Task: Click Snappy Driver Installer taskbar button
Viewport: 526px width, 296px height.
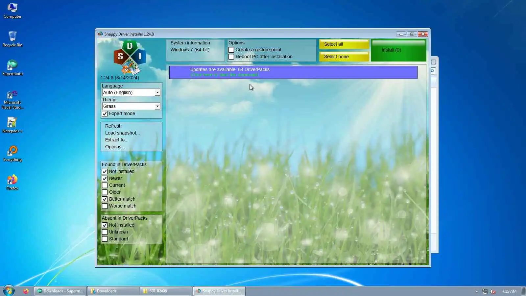Action: pyautogui.click(x=219, y=291)
